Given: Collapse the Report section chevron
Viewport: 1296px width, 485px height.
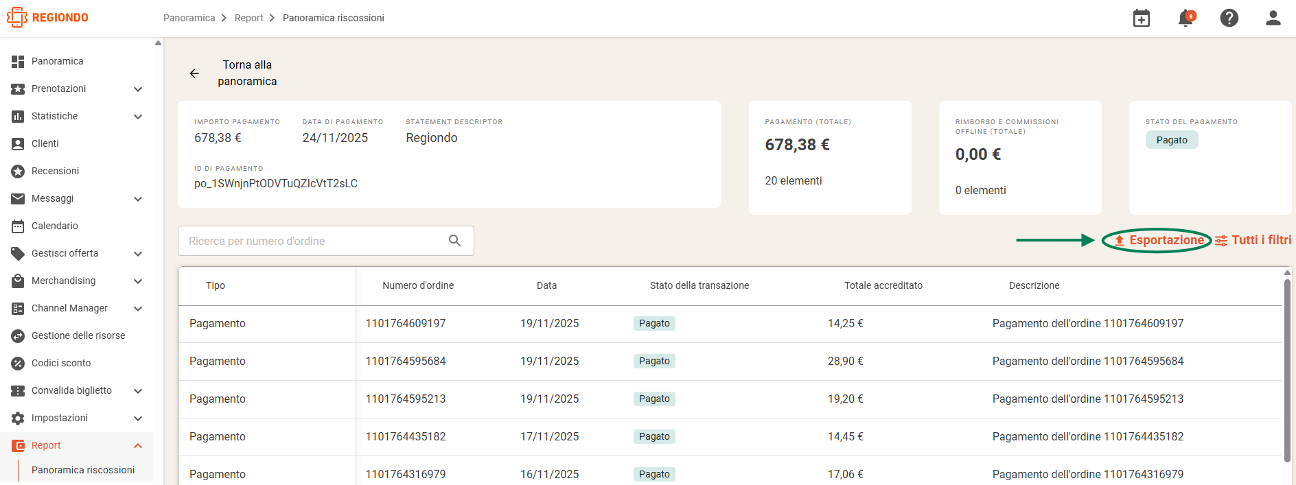Looking at the screenshot, I should point(138,446).
